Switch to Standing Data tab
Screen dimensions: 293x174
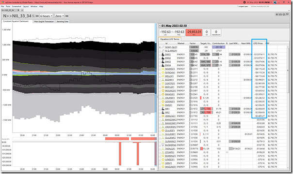(x=63, y=22)
